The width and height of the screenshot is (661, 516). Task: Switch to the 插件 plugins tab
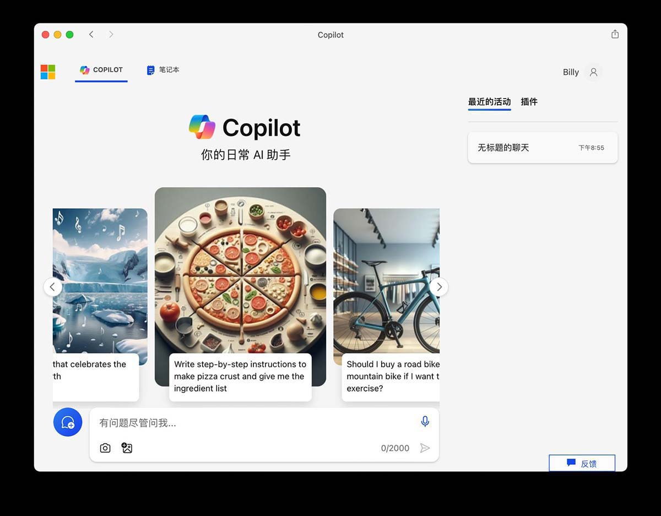coord(529,102)
